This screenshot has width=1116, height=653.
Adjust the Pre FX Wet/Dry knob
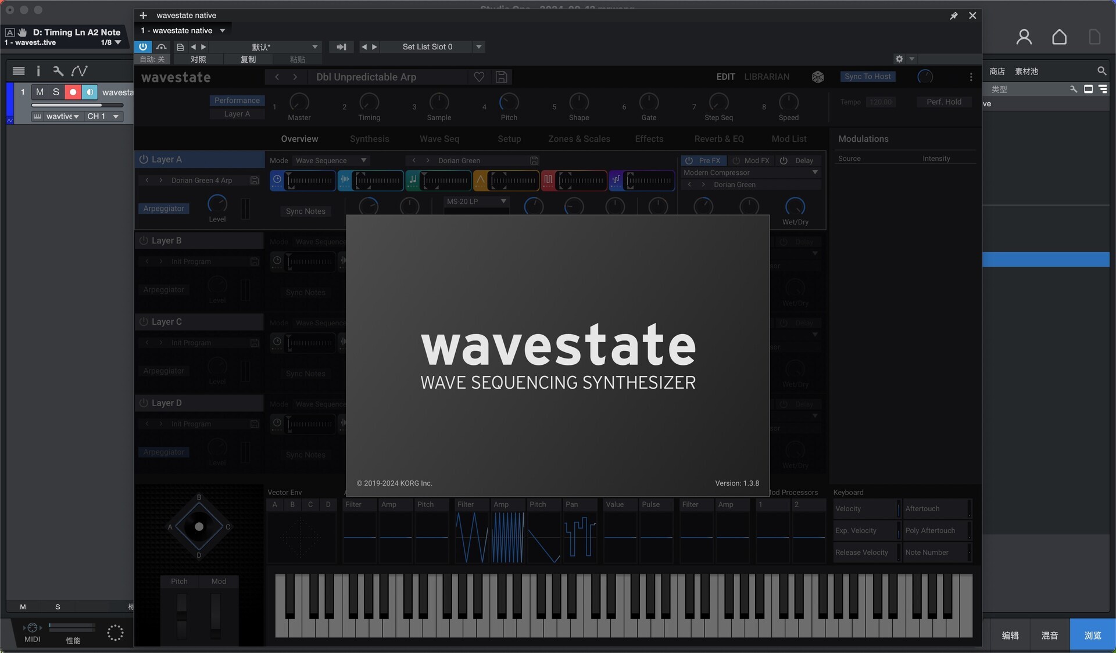(x=795, y=206)
